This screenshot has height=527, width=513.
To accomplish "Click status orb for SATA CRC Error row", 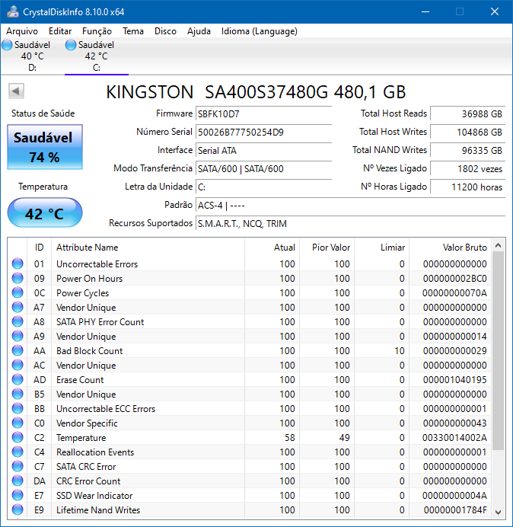I will [x=18, y=466].
